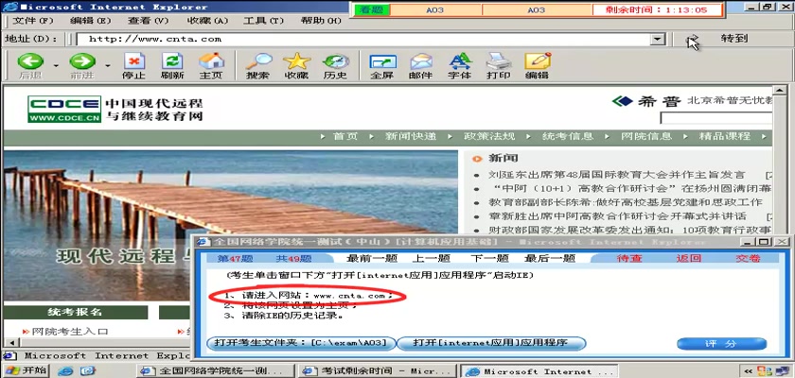This screenshot has height=378, width=795.
Task: Open news item about 教育部副部长陈希
Action: 626,202
